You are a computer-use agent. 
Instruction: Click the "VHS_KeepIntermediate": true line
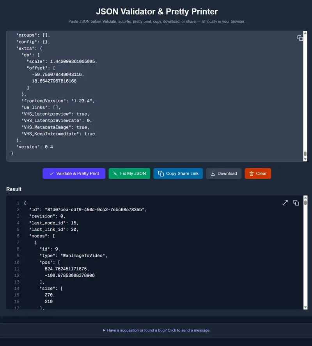(58, 134)
